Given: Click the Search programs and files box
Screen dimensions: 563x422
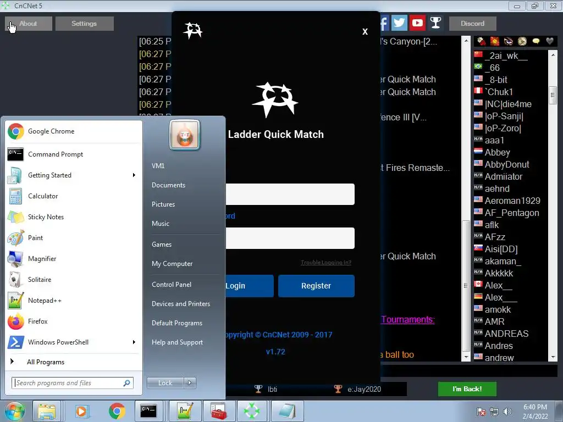Looking at the screenshot, I should click(x=73, y=383).
